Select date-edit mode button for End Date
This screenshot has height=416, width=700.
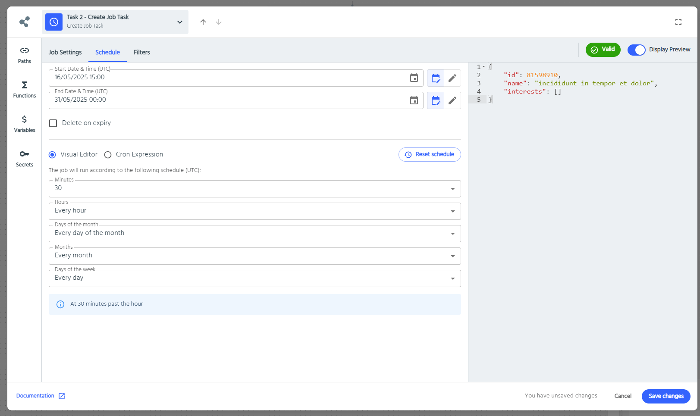point(436,100)
